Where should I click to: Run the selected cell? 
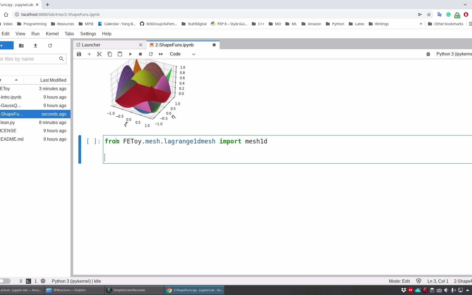(130, 54)
